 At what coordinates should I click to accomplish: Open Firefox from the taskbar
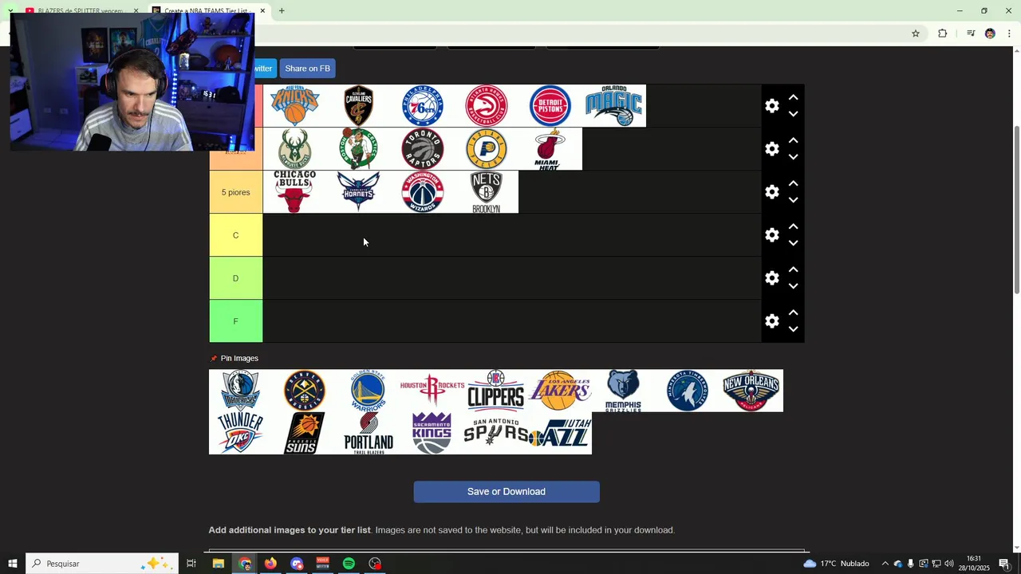[x=270, y=564]
